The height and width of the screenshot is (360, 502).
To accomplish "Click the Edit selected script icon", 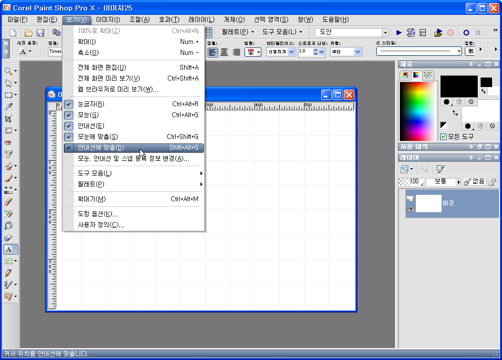I will click(x=411, y=32).
